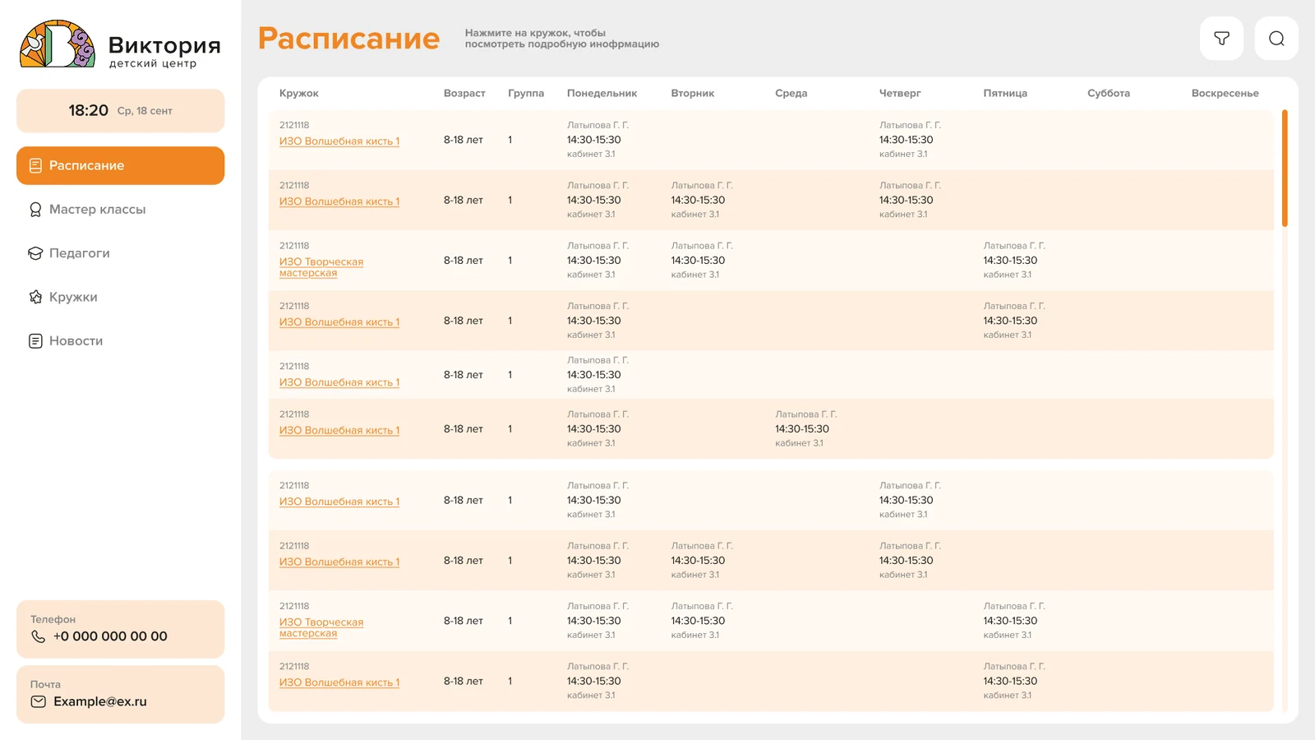The width and height of the screenshot is (1315, 740).
Task: Open upper ИЗО Творческая мастерская link
Action: [321, 267]
